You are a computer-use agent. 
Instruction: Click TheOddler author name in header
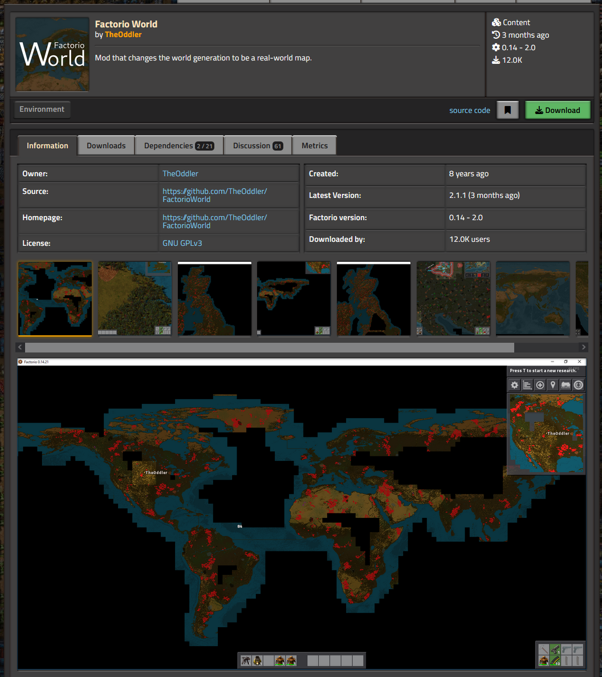[x=123, y=35]
